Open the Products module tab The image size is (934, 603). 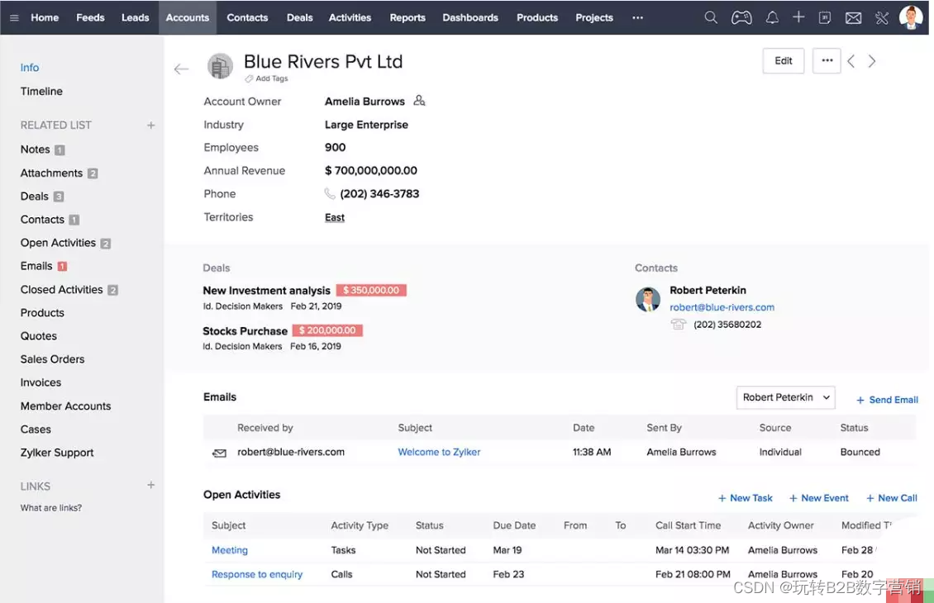[x=537, y=18]
